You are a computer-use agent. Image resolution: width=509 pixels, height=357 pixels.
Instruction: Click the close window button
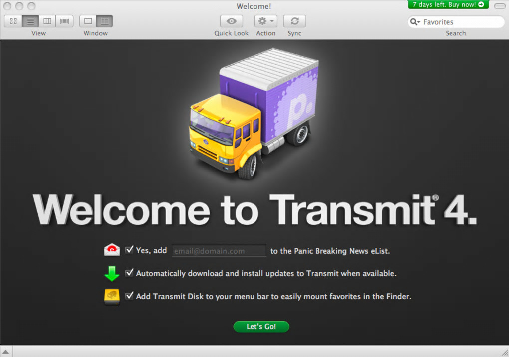click(7, 6)
